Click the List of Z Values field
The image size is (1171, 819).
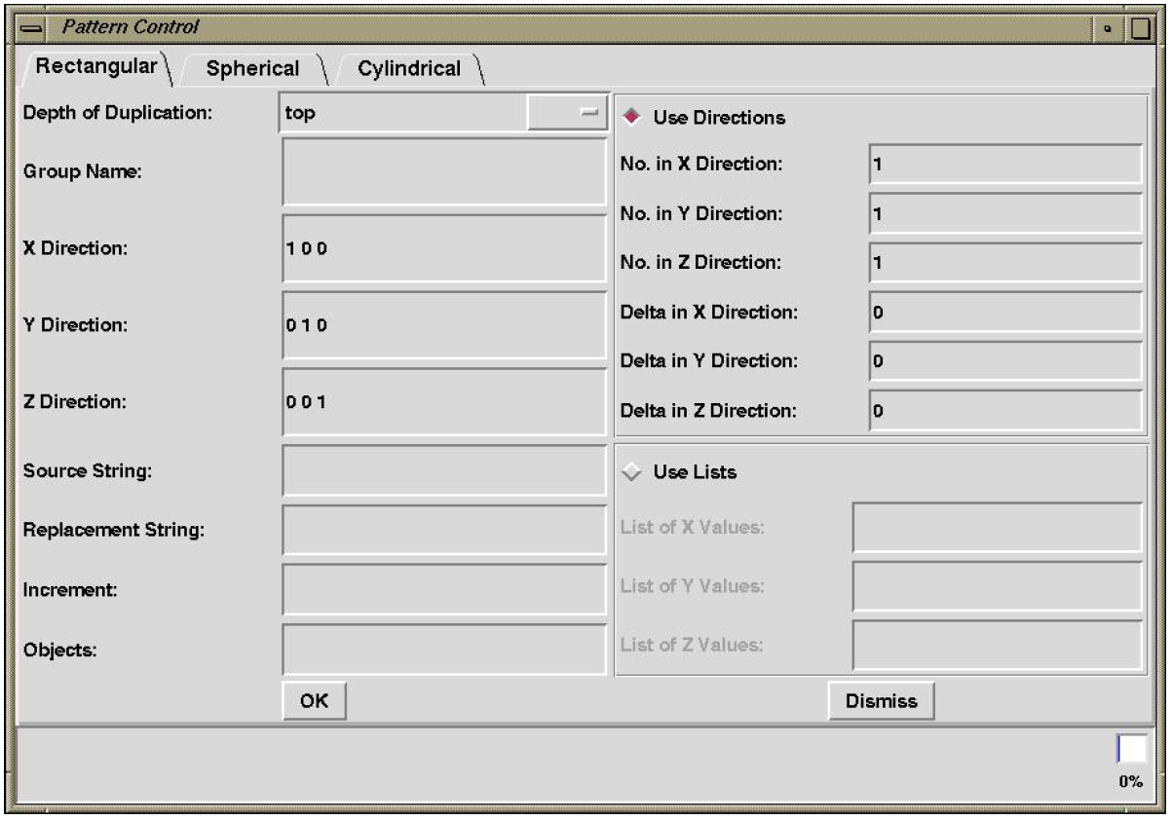(997, 645)
